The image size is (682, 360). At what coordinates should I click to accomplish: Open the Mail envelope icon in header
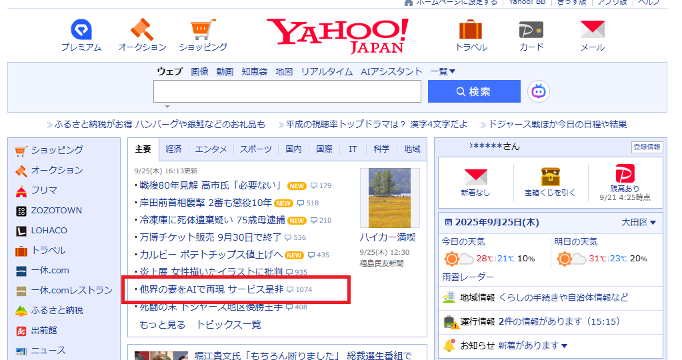[592, 30]
